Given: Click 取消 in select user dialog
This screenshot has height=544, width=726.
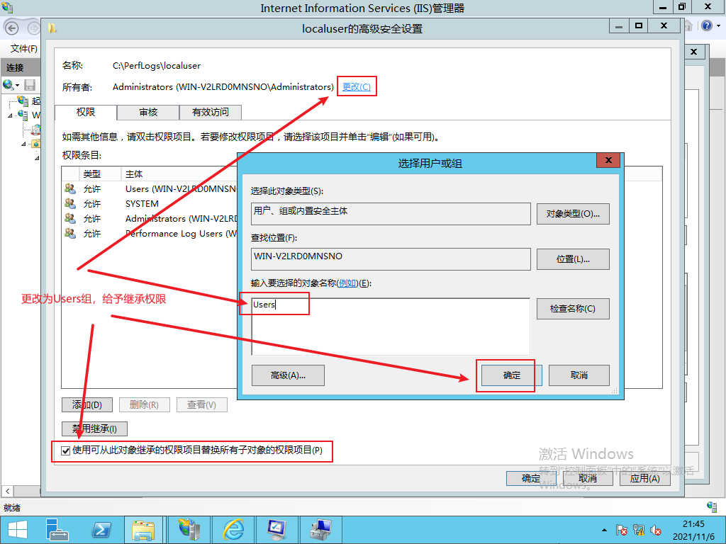Looking at the screenshot, I should [x=579, y=375].
